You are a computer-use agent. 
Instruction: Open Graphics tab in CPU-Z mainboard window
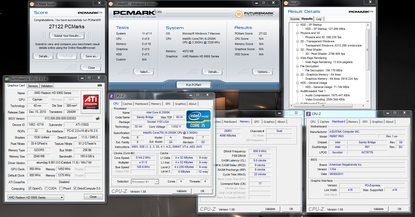377,122
